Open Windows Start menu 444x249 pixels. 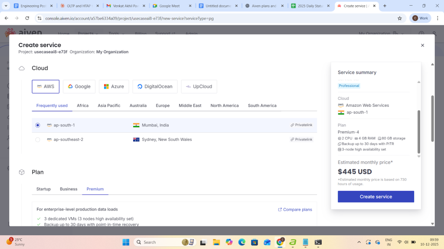(126, 242)
